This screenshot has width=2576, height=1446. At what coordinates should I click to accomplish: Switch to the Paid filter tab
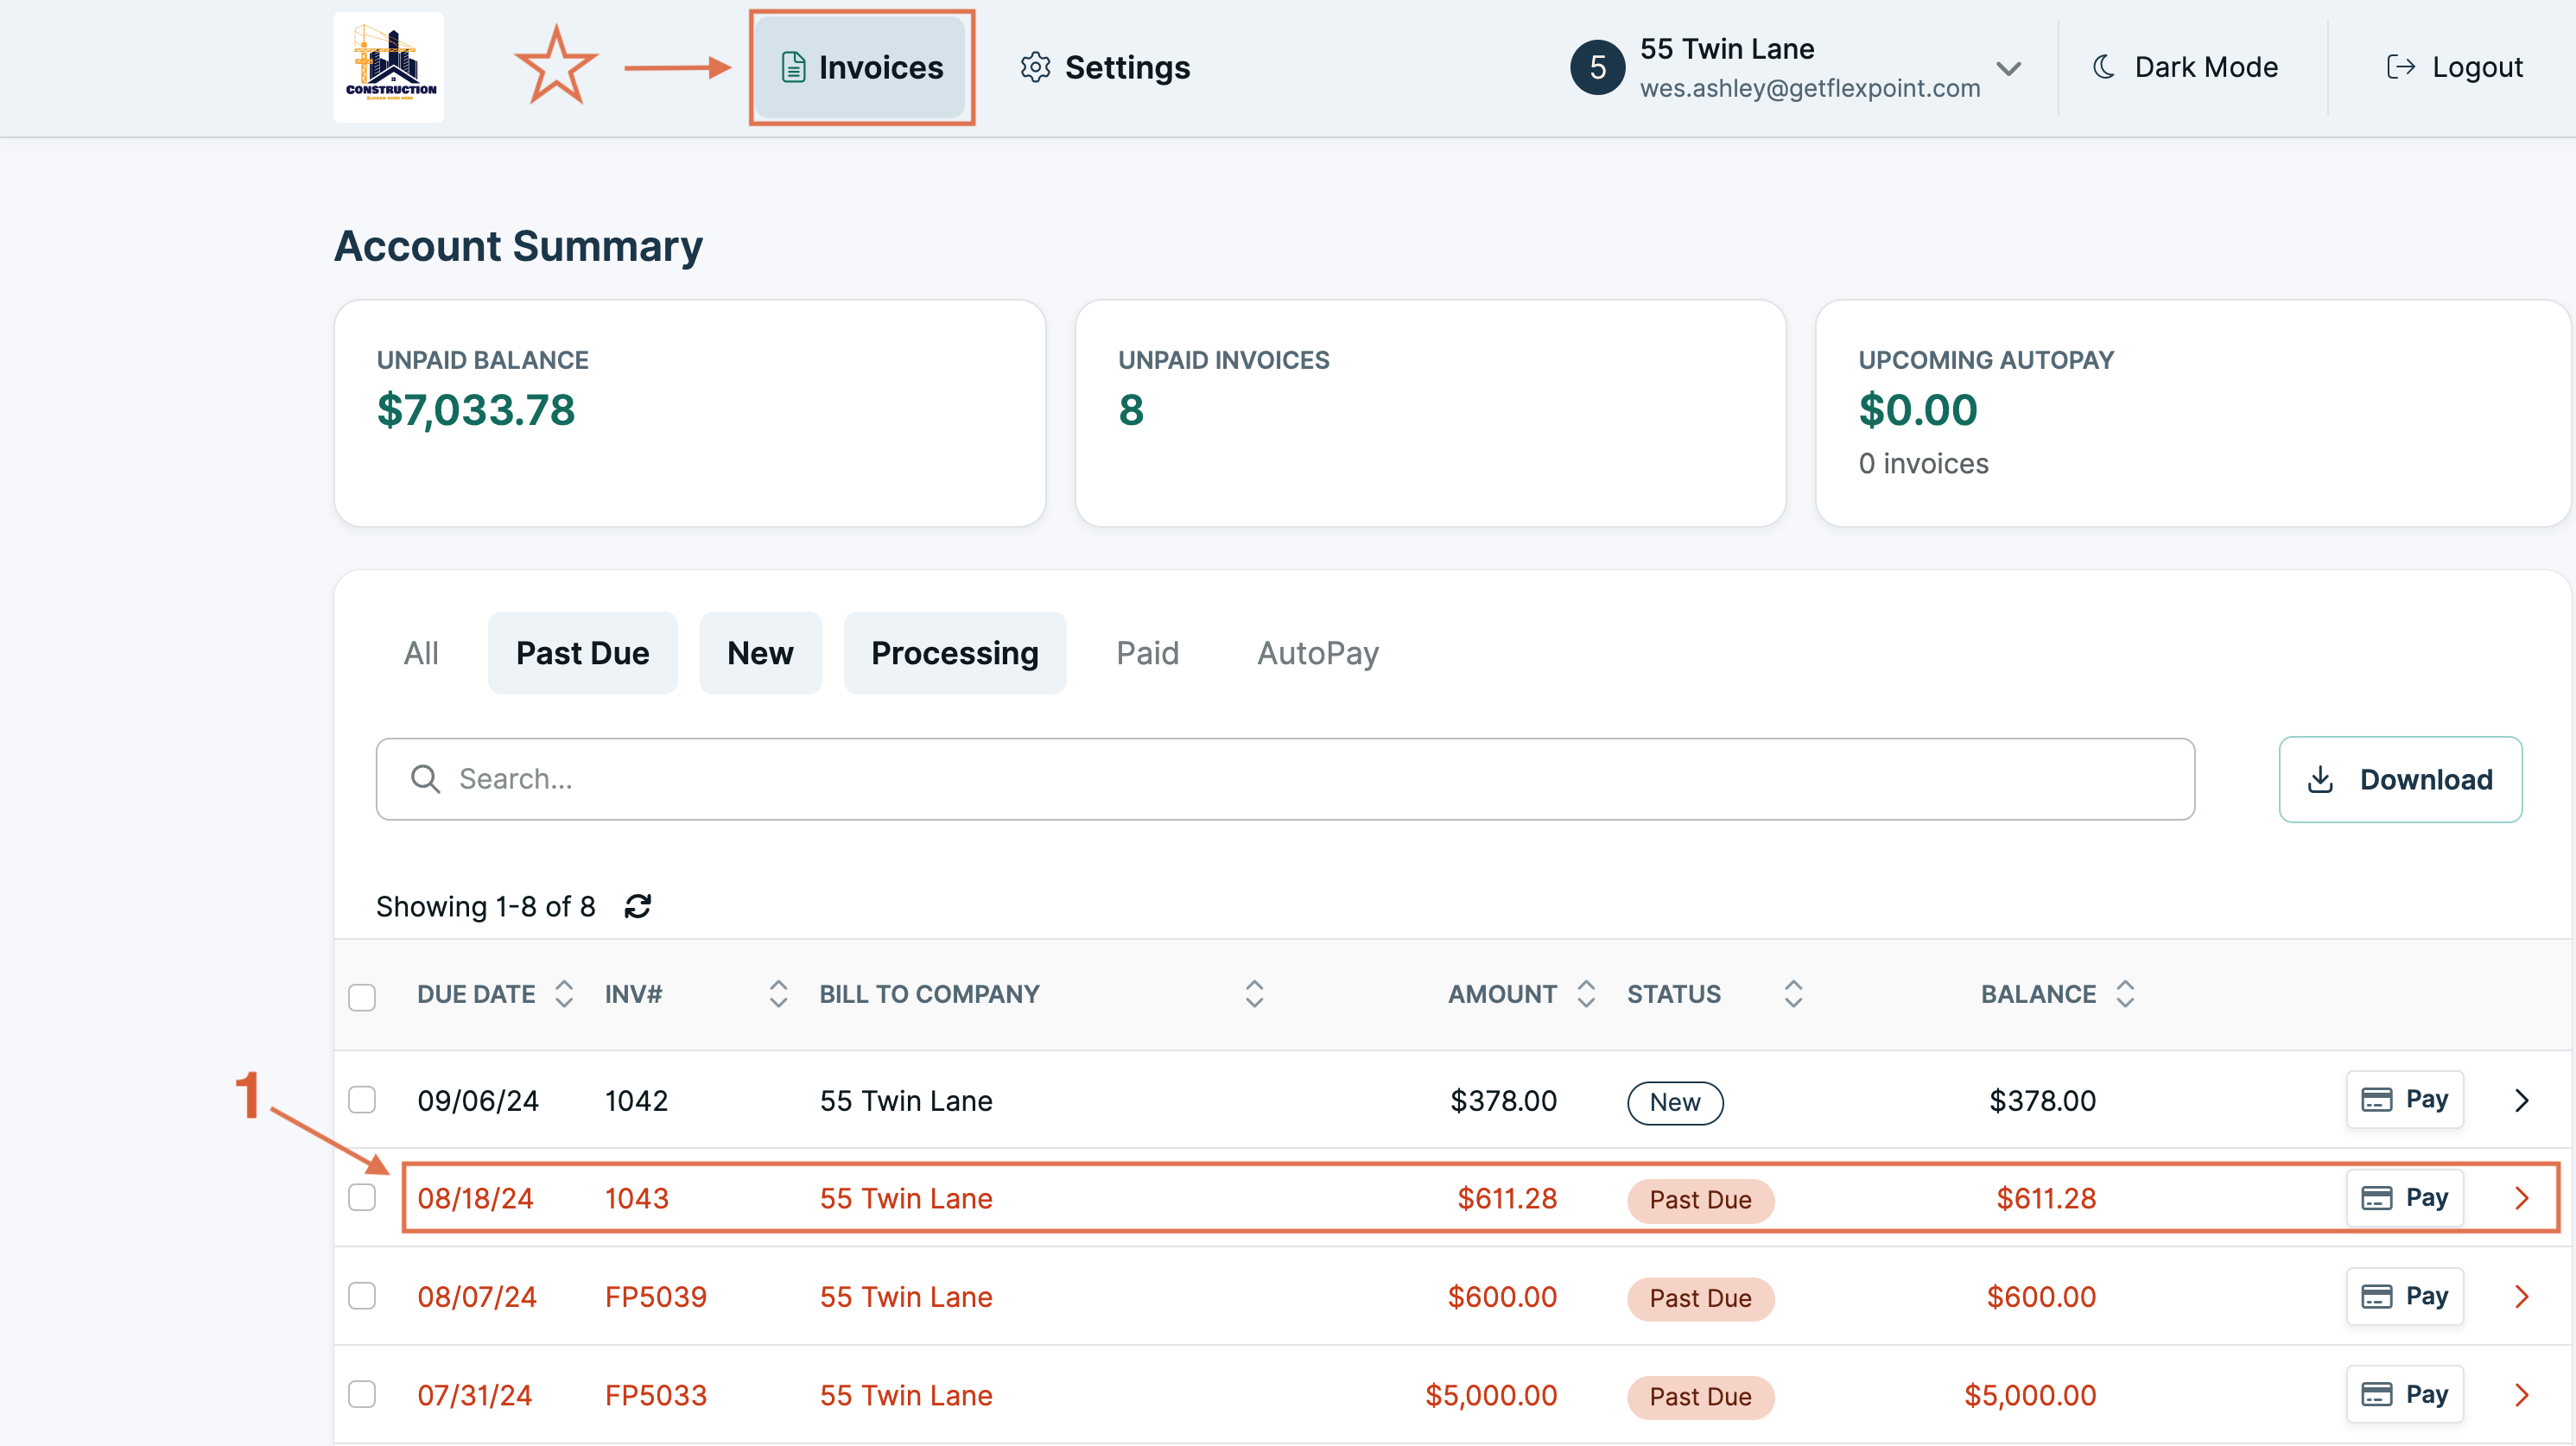point(1147,652)
